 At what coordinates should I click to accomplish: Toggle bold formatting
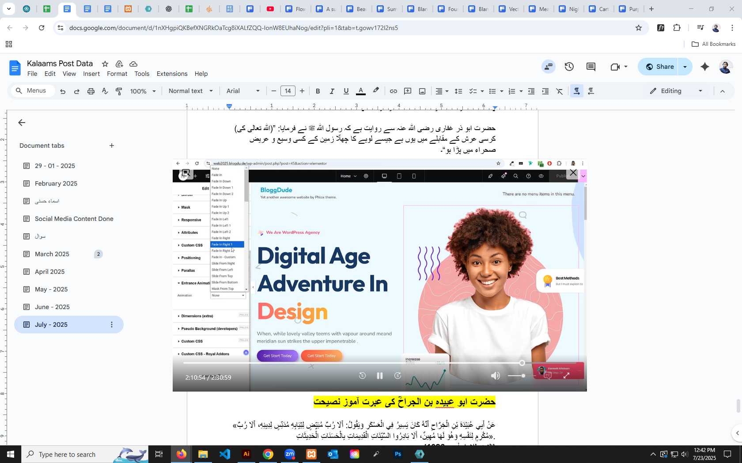pyautogui.click(x=318, y=91)
